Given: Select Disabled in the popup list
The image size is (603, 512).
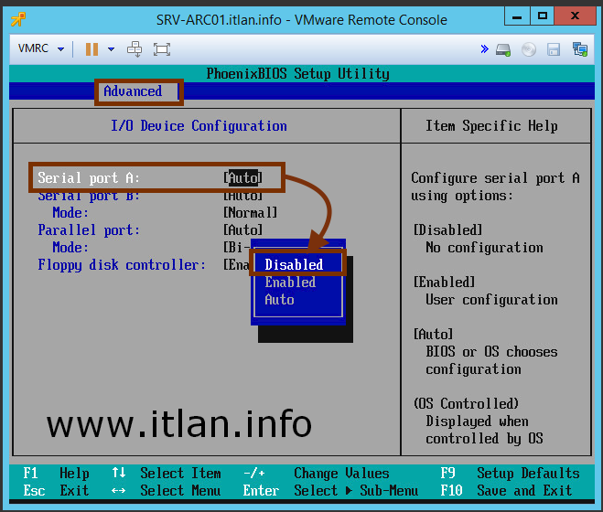Looking at the screenshot, I should coord(294,264).
